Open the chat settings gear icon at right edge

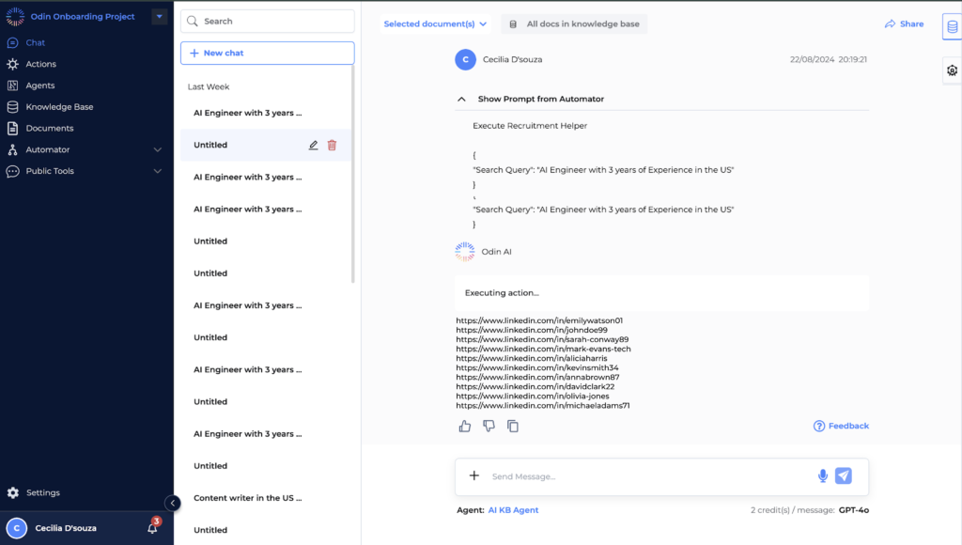pos(953,70)
